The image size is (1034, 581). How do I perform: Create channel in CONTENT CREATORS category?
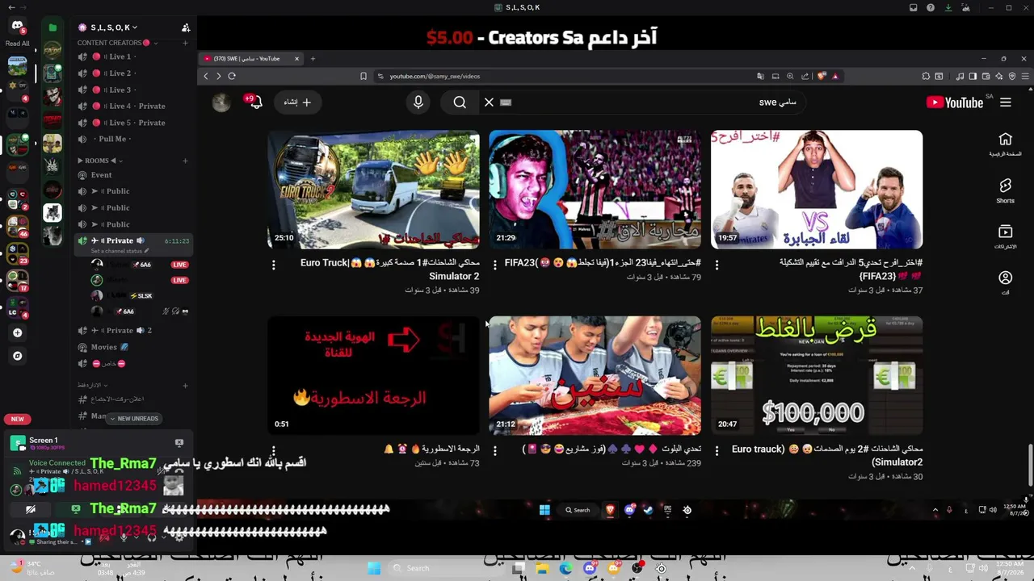click(x=185, y=43)
